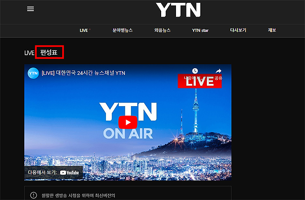Screen dimensions: 305x200
Task: Click the watch later clock icon
Action: tap(195, 71)
